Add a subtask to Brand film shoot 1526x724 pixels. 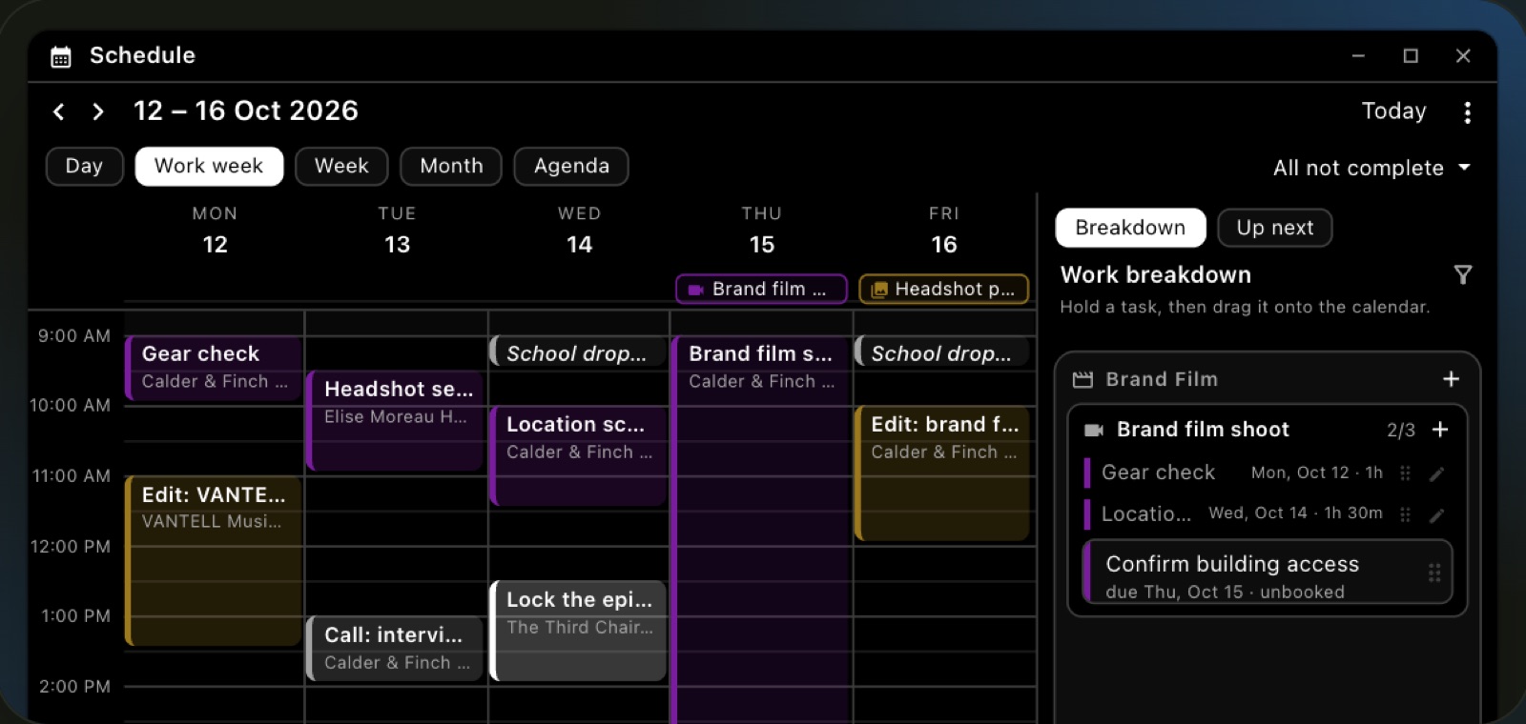[1440, 430]
